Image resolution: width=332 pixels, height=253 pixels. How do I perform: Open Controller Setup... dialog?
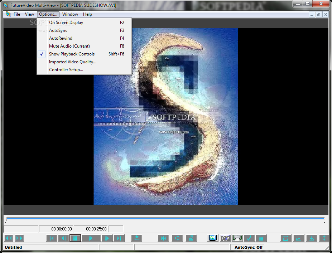(x=84, y=69)
